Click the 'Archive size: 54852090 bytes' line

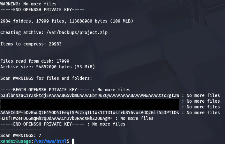click(x=48, y=67)
